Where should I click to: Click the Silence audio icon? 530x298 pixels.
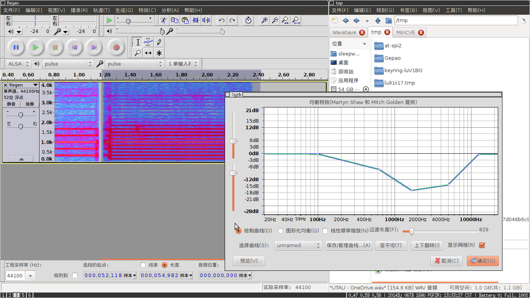(206, 20)
